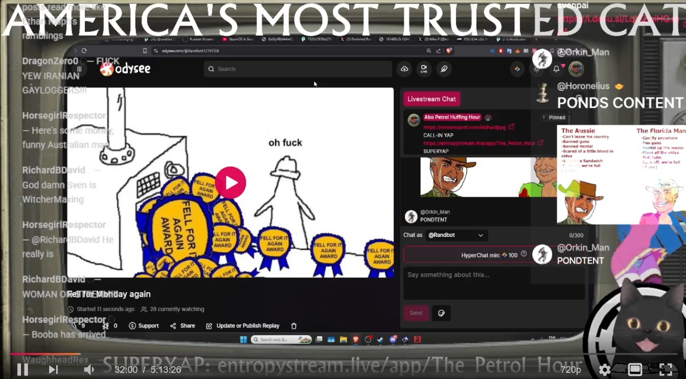Select the Livestream Chat tab
The height and width of the screenshot is (379, 686).
431,99
